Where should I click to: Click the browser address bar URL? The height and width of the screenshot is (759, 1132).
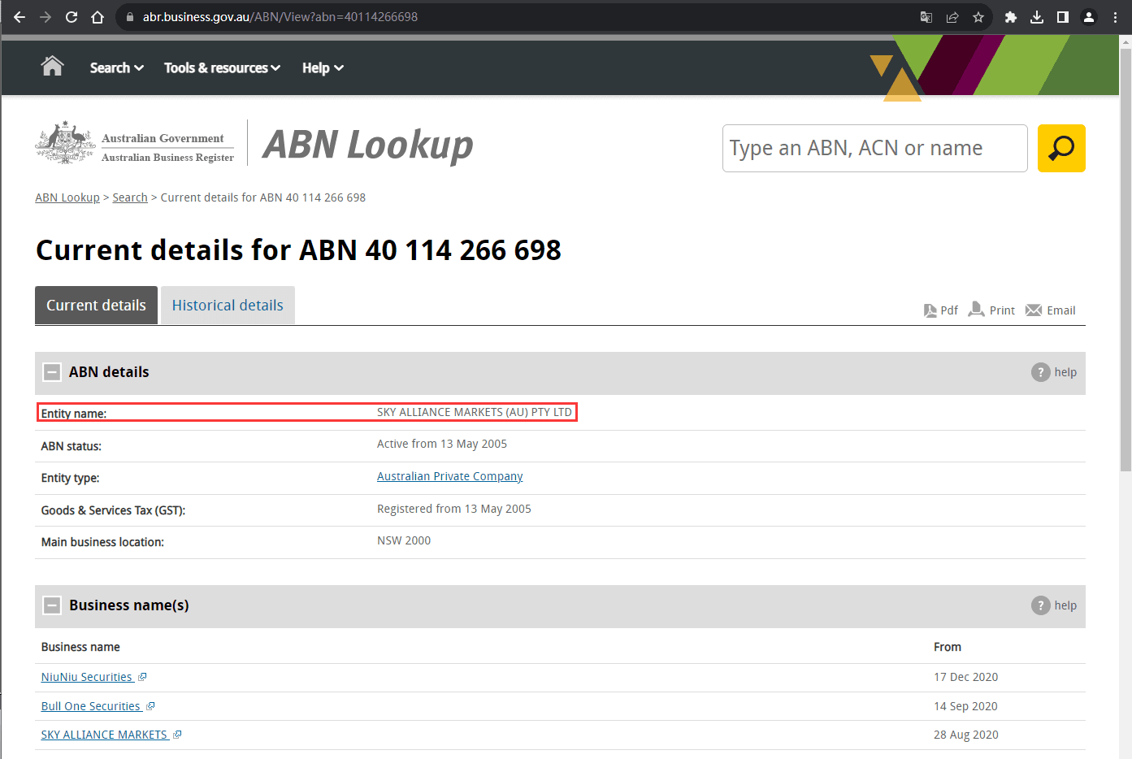coord(280,17)
